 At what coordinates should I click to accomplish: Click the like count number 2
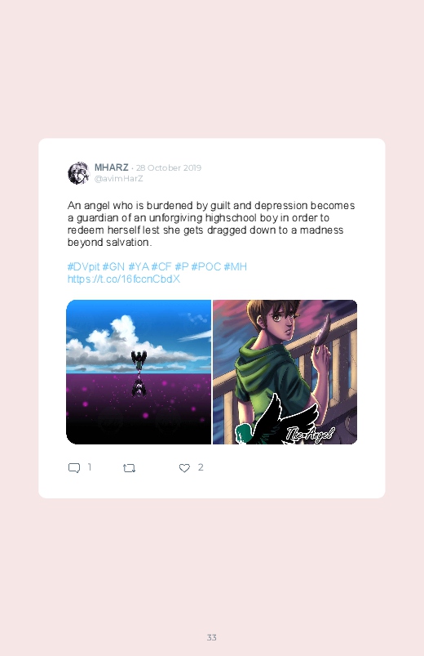click(x=201, y=467)
